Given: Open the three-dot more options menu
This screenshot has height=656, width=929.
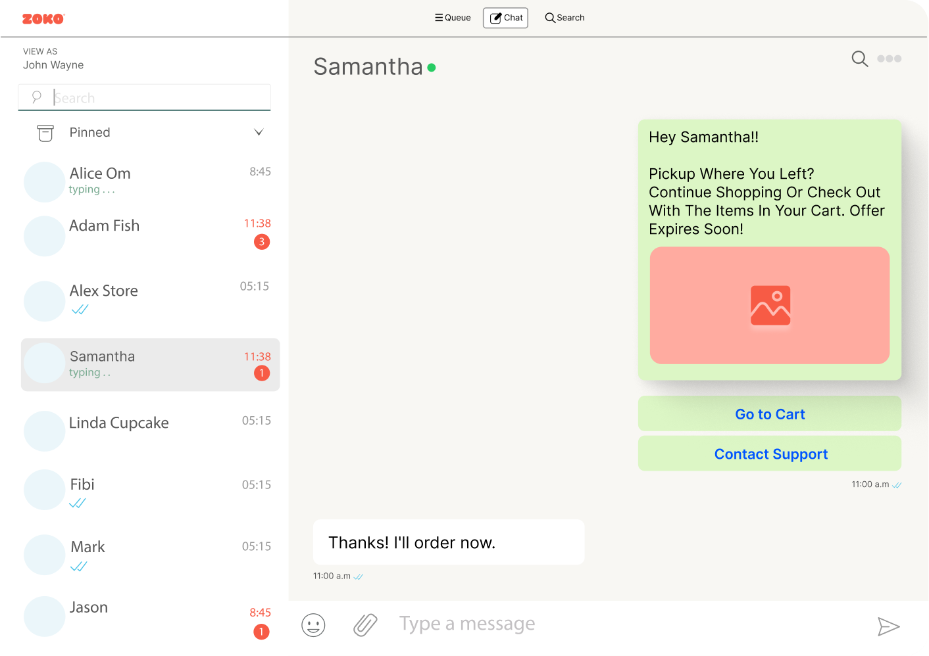Looking at the screenshot, I should [889, 59].
